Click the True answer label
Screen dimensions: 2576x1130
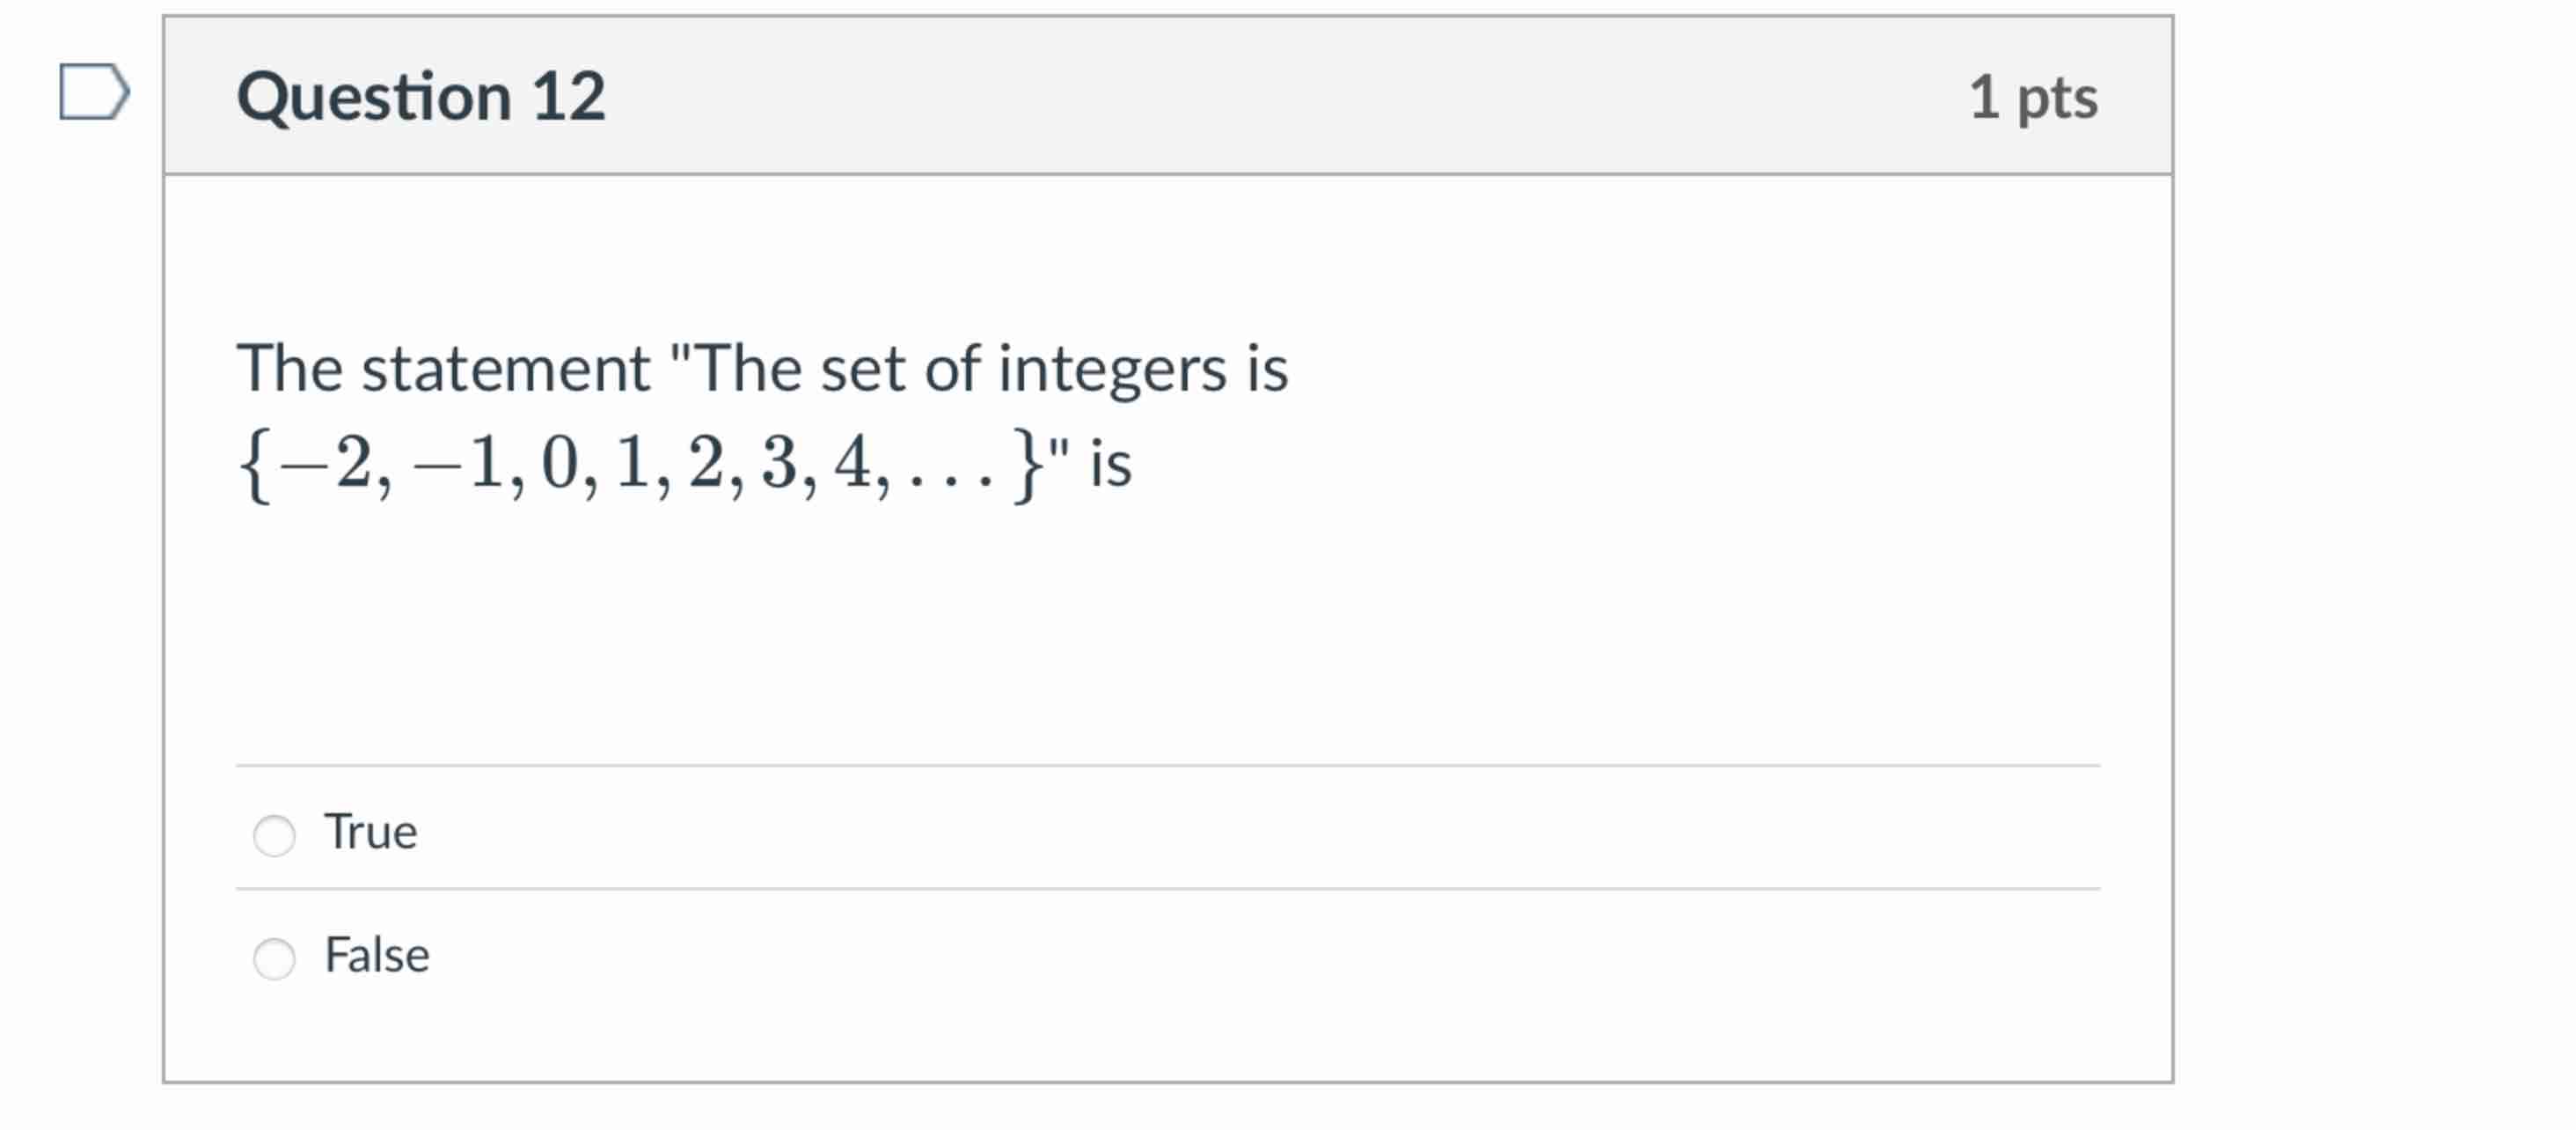(370, 830)
